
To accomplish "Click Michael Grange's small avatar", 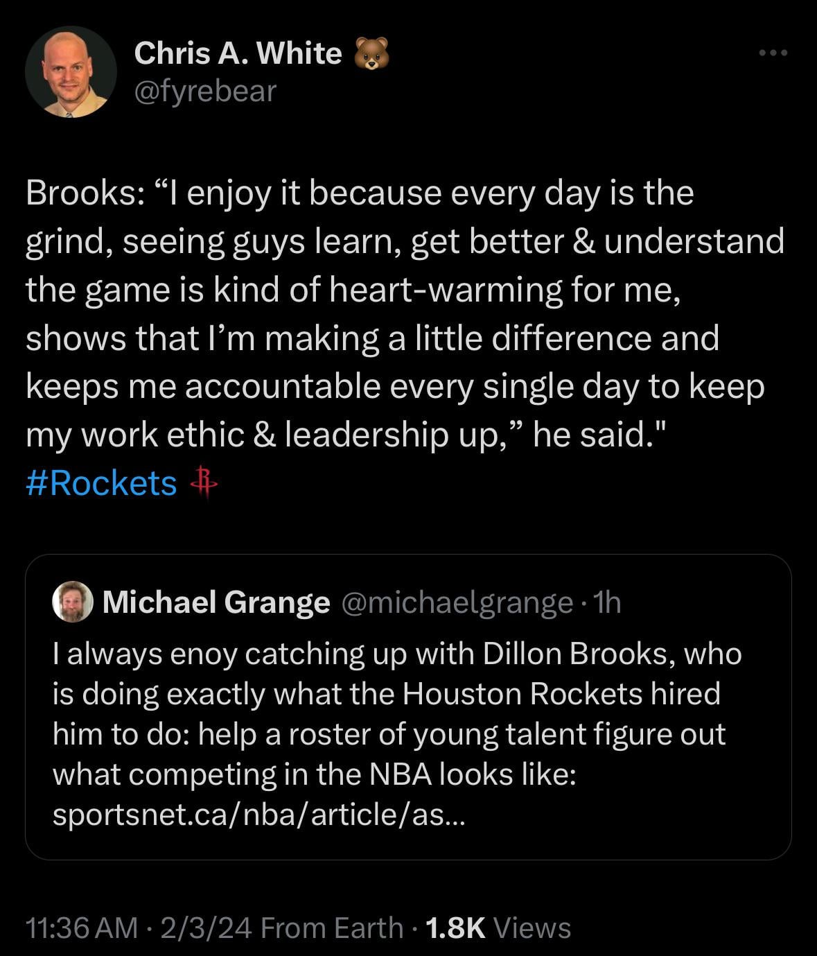I will (x=72, y=602).
